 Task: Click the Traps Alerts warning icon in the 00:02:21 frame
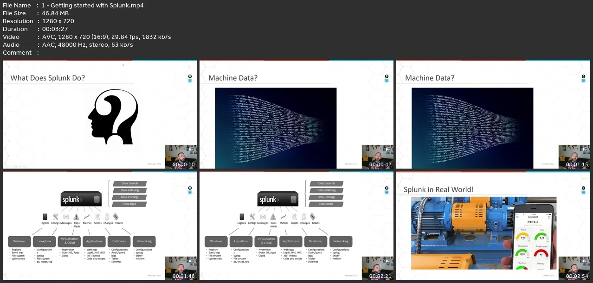coord(273,217)
